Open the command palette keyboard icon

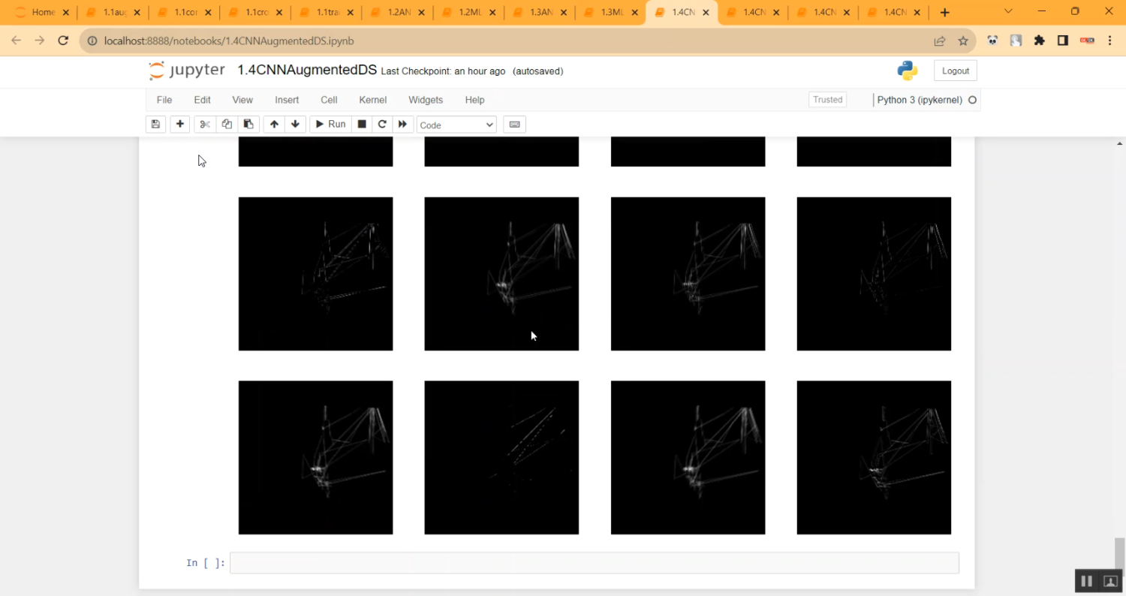pos(514,125)
